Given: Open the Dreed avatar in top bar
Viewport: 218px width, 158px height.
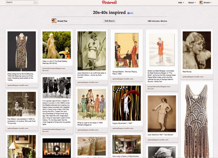Looking at the screenshot, I should tap(201, 2).
